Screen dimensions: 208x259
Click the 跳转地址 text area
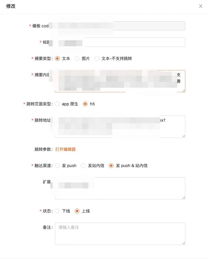pos(120,127)
